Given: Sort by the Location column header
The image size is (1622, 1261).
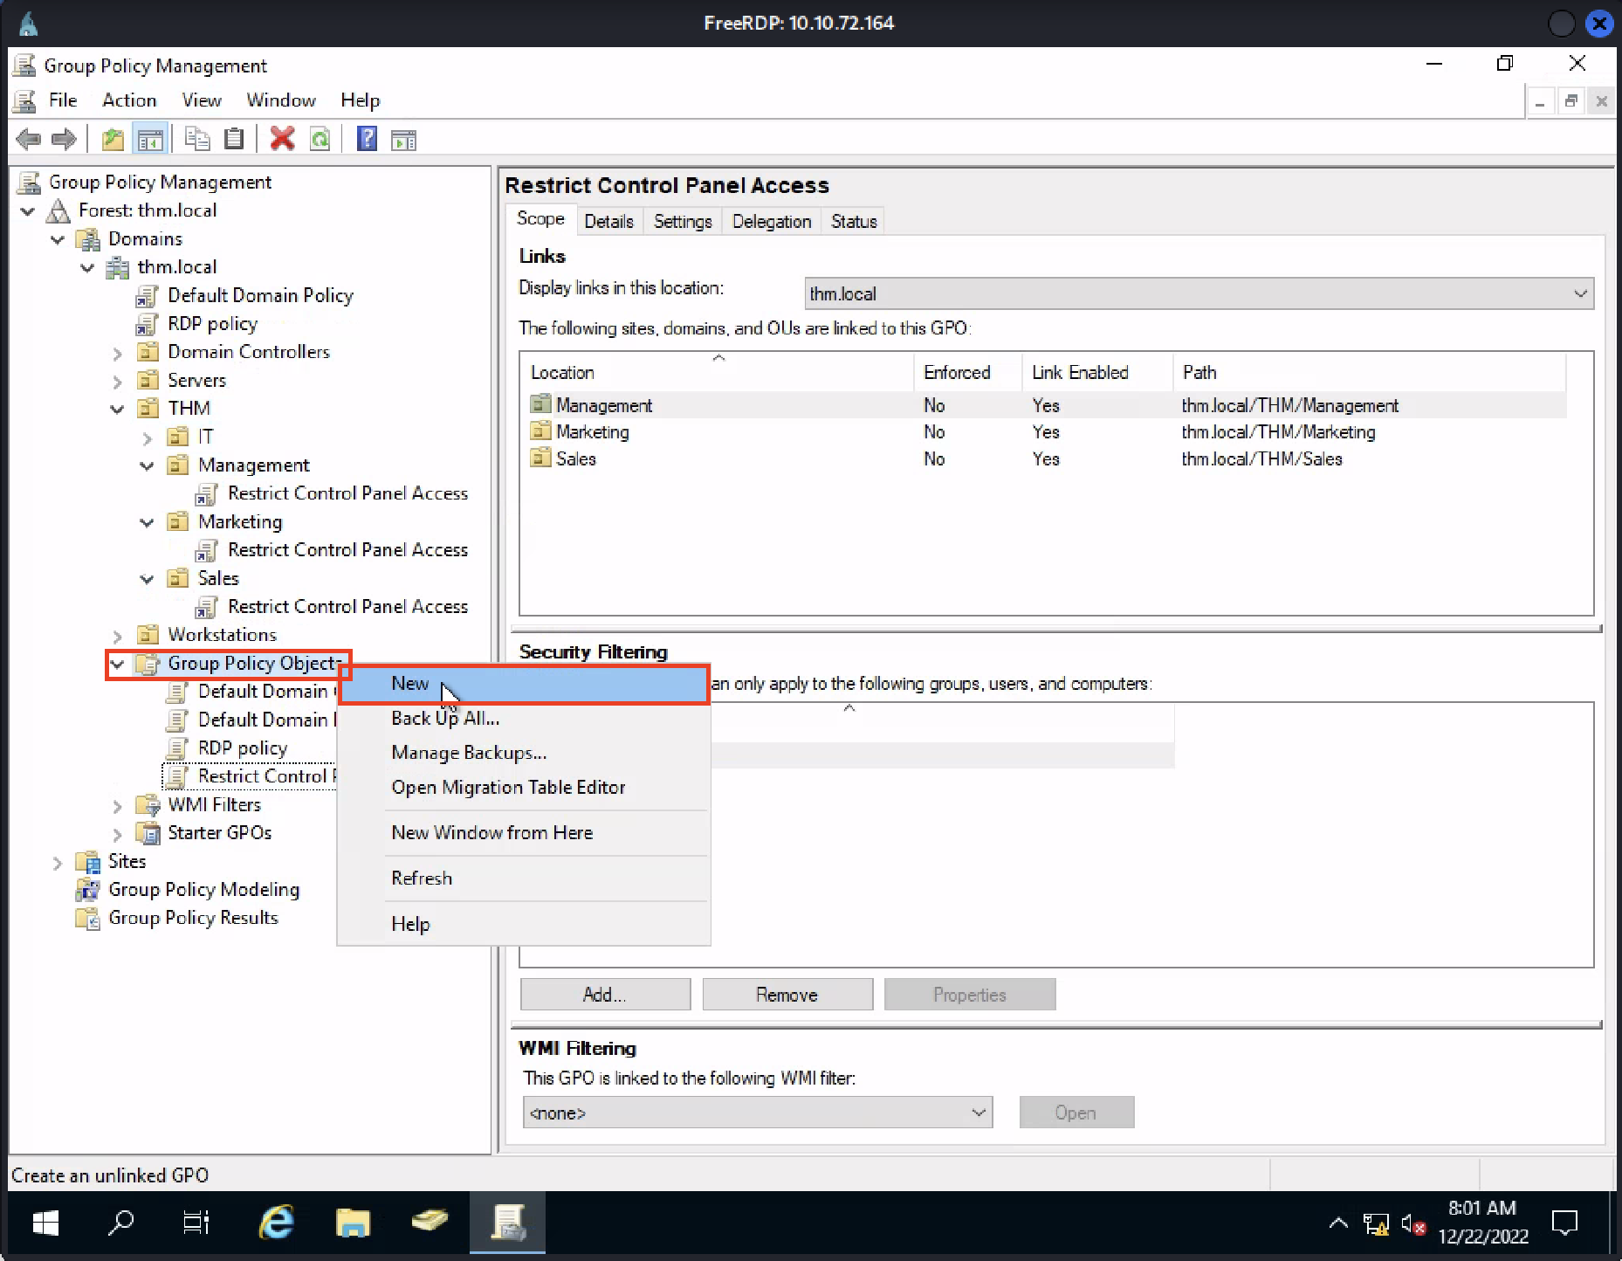Looking at the screenshot, I should [718, 373].
